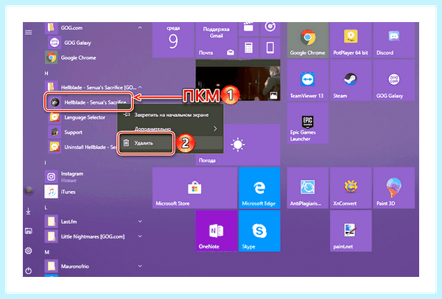Screen dimensions: 442x299
Task: Open the AntiPlagiarism tile
Action: pos(307,188)
